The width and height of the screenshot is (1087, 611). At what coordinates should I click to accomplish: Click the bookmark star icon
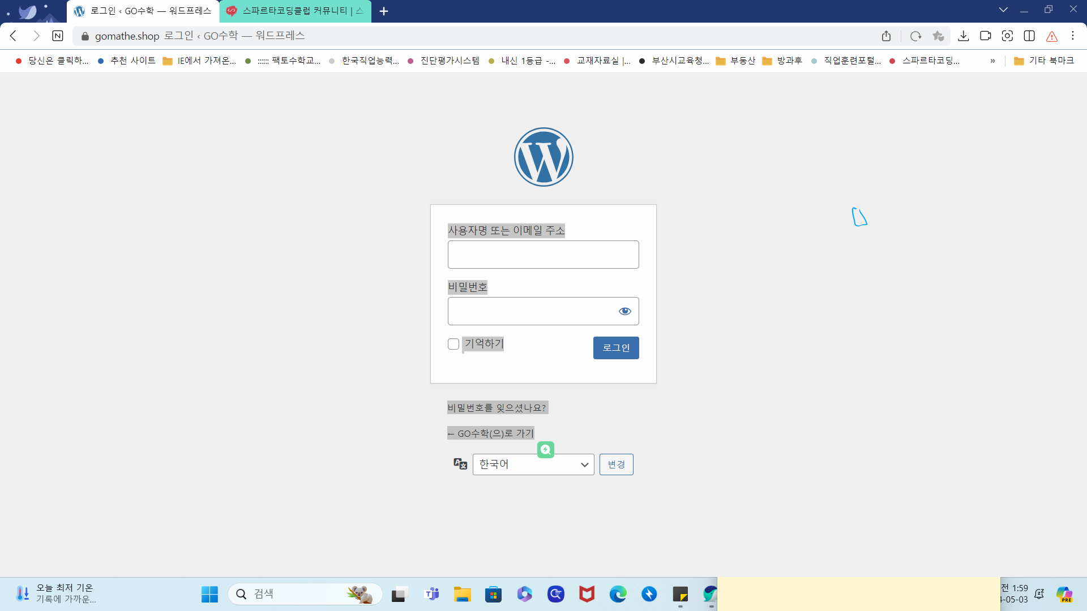tap(938, 36)
